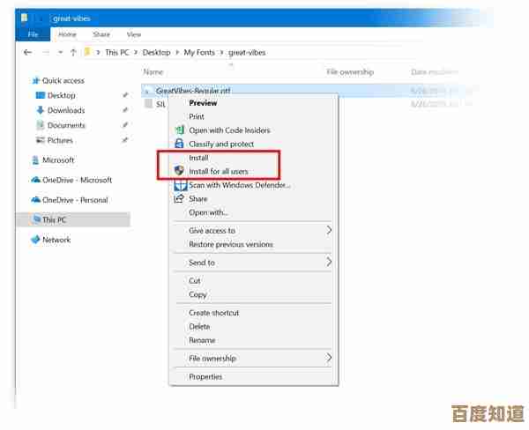
Task: Switch to the View ribbon tab
Action: [x=133, y=34]
